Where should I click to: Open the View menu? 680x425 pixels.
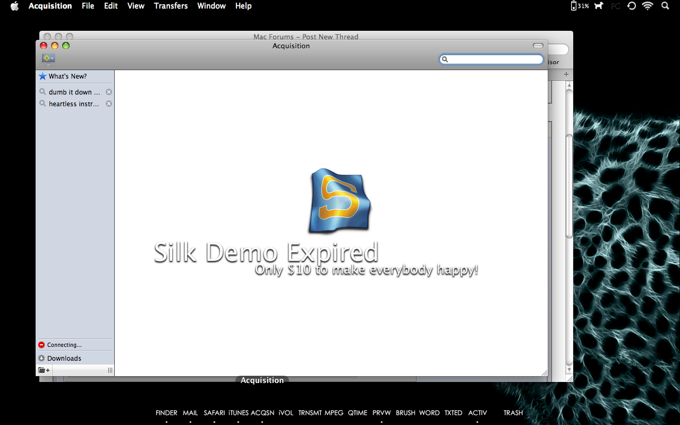tap(136, 6)
